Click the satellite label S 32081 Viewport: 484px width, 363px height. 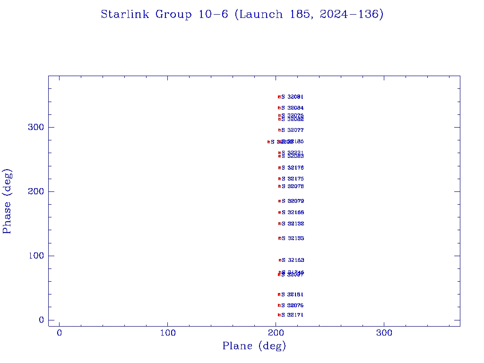292,97
